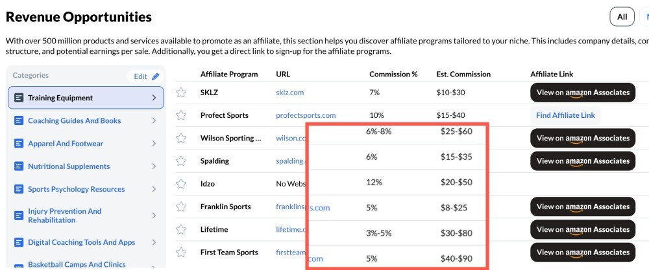Click star icon next to Idzo
Viewport: 649px width, 270px height.
(182, 185)
